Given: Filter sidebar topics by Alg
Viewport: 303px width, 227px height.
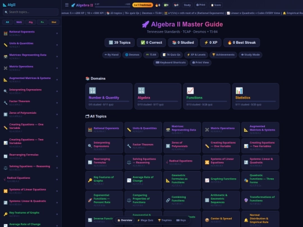Looking at the screenshot, I should [x=30, y=22].
